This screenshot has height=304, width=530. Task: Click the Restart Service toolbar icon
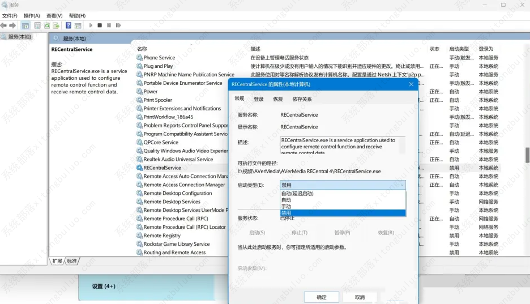[118, 25]
